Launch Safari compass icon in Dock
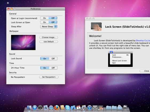 [51, 107]
